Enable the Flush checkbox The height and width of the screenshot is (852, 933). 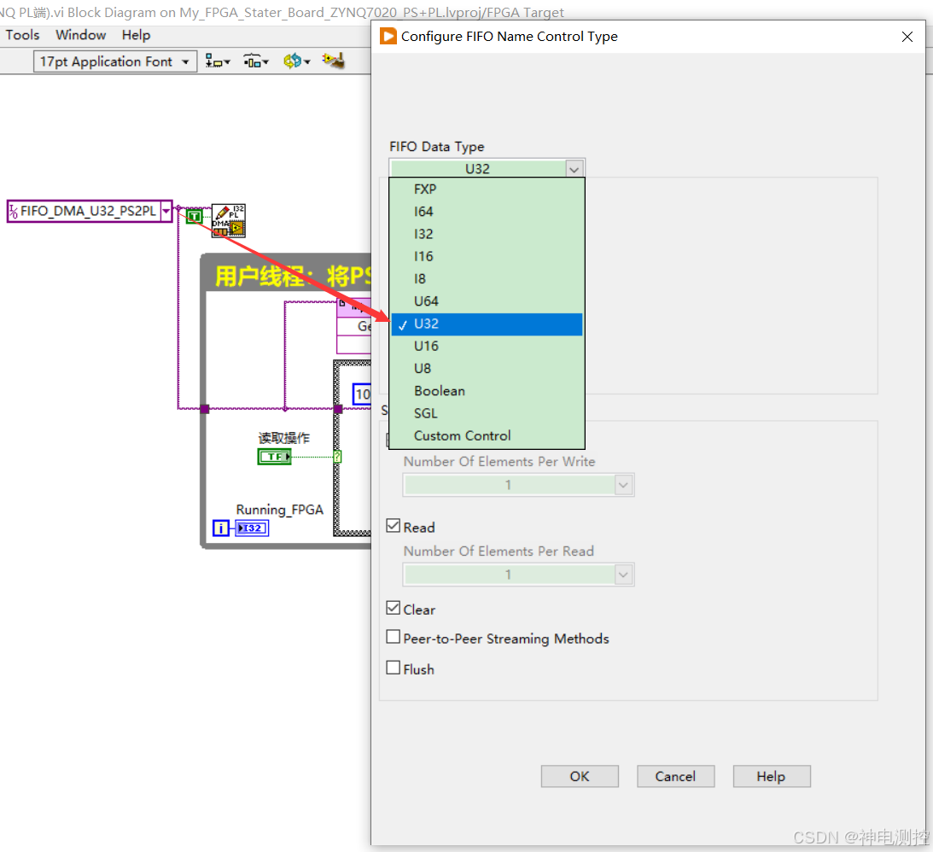(394, 668)
